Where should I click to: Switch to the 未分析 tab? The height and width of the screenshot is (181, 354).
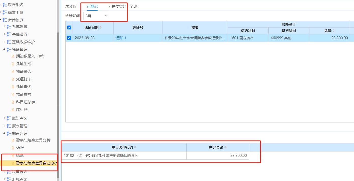(x=71, y=7)
